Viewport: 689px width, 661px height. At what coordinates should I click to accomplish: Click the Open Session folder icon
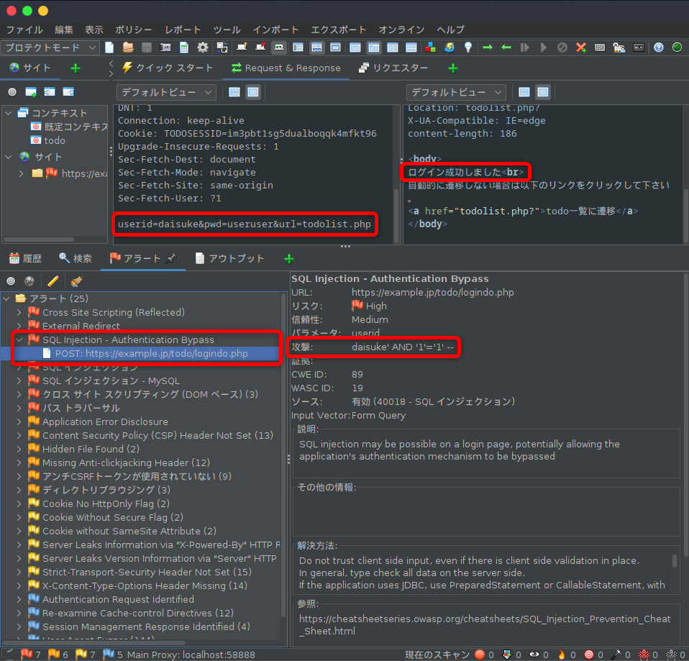pos(128,47)
